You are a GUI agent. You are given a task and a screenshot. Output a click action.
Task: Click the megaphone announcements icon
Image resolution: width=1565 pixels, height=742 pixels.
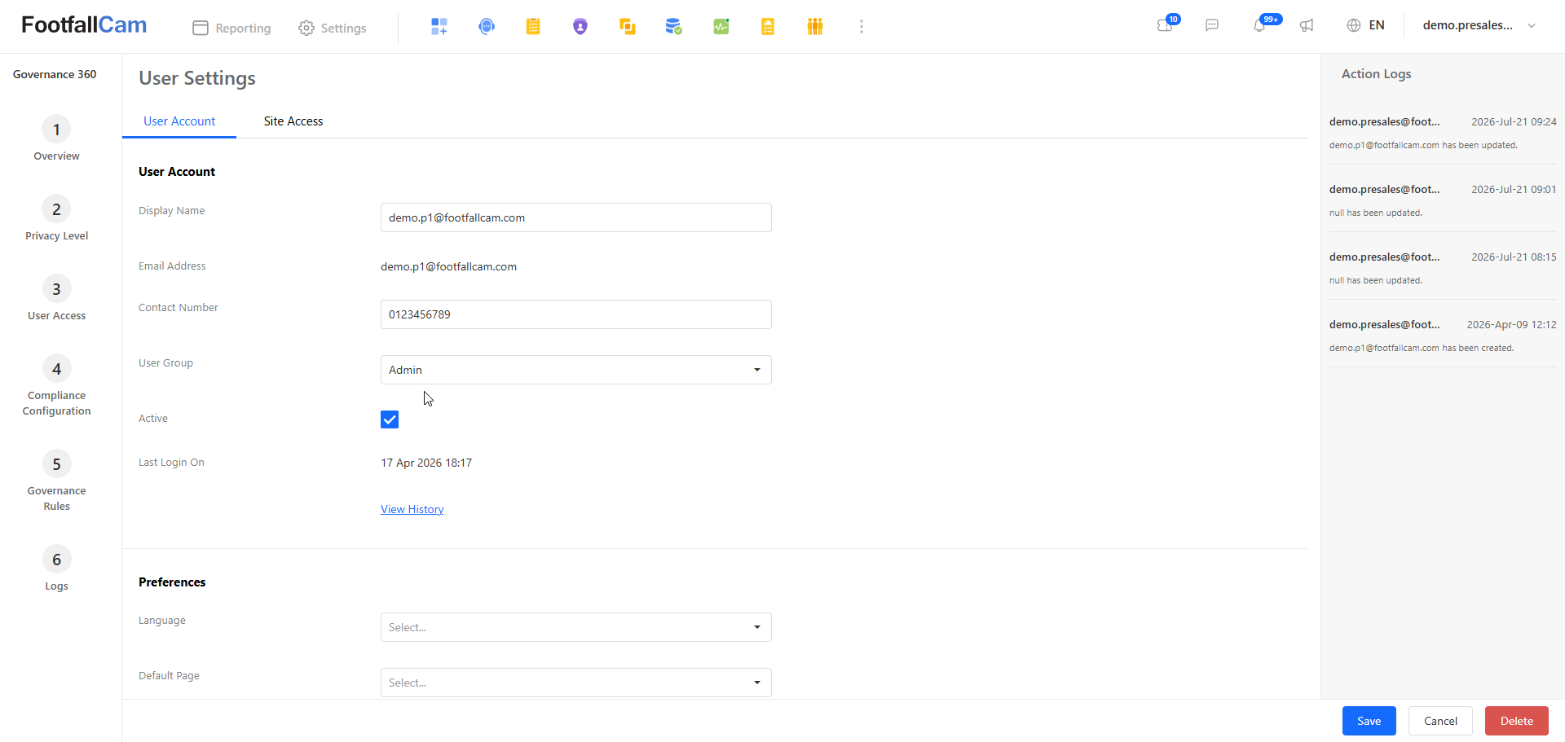[1307, 25]
